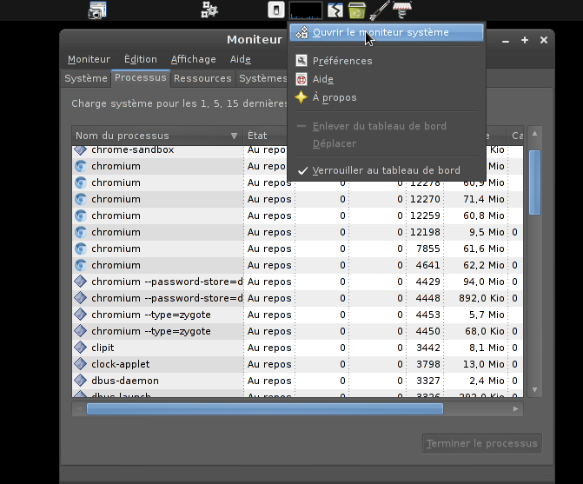Click the lamp panel icon

pos(402,10)
